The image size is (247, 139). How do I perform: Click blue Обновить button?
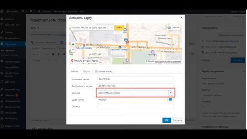coord(238,60)
